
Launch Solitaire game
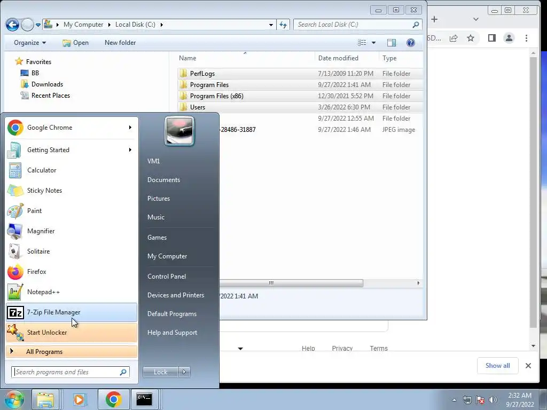tap(72, 251)
